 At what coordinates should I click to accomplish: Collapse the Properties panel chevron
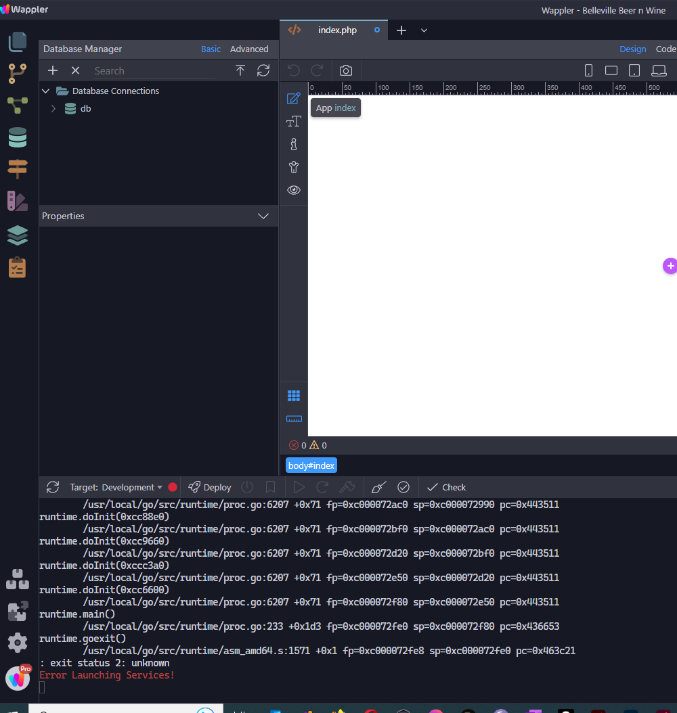[x=263, y=216]
